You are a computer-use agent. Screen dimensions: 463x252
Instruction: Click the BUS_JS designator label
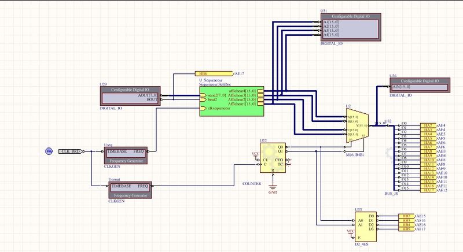(x=391, y=195)
